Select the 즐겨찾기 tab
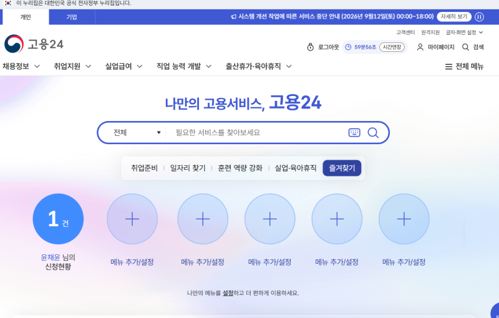The image size is (499, 318). [342, 168]
